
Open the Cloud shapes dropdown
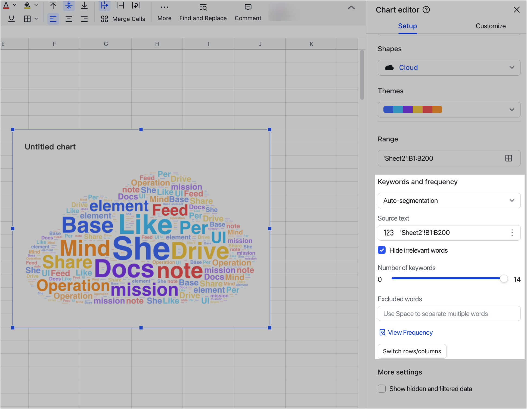coord(449,67)
